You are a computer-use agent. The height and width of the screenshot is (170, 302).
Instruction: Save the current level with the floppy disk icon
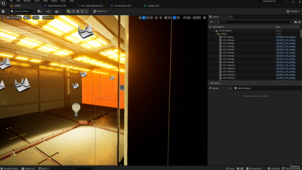pos(3,11)
